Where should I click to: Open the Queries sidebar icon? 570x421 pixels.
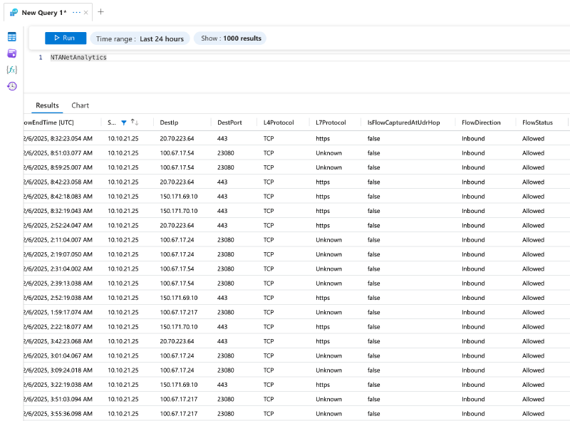pyautogui.click(x=11, y=53)
